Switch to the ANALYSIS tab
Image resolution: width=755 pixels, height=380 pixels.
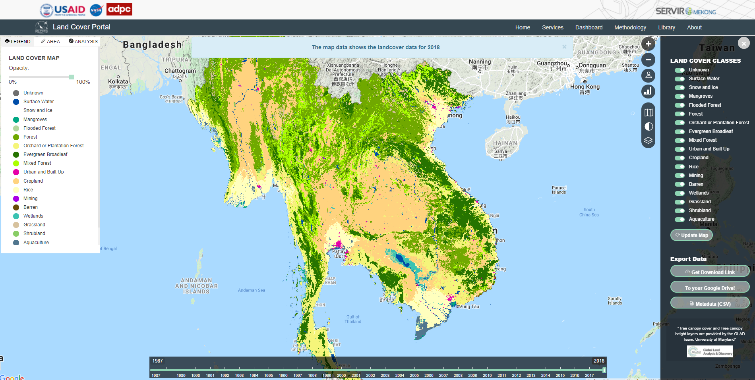83,41
